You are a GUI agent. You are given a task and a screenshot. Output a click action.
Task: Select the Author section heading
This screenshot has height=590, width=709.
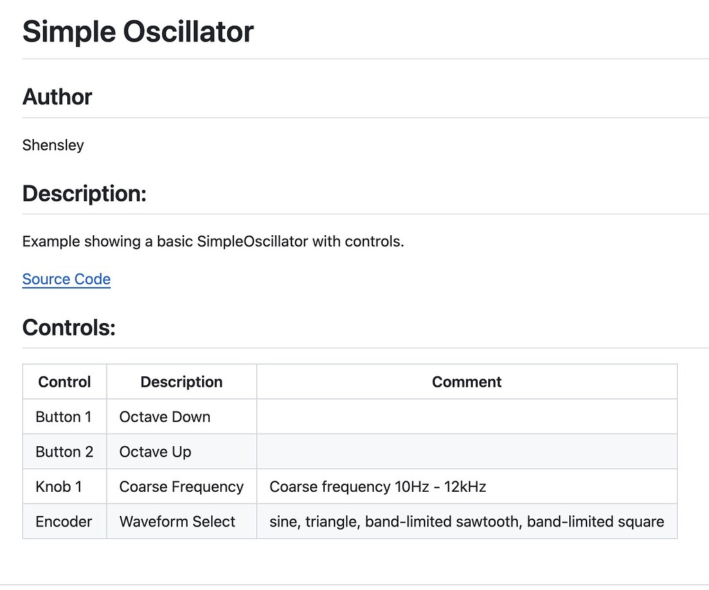click(x=57, y=97)
